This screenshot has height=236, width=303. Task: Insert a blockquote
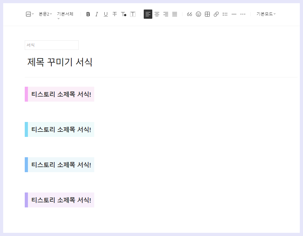tap(189, 14)
